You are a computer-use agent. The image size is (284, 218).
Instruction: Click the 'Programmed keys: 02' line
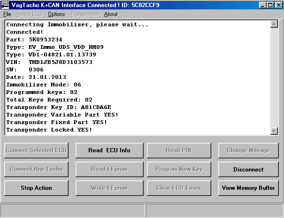tap(42, 92)
